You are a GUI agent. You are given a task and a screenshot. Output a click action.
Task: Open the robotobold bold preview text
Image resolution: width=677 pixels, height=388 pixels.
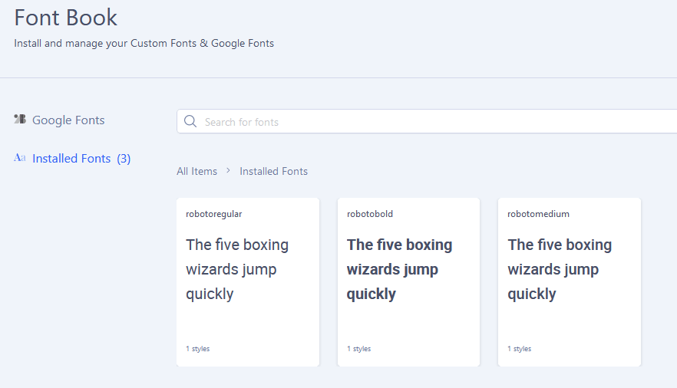399,269
